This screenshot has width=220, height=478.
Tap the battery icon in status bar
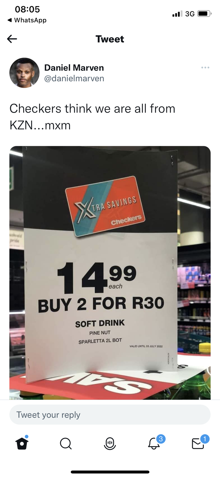tap(204, 14)
